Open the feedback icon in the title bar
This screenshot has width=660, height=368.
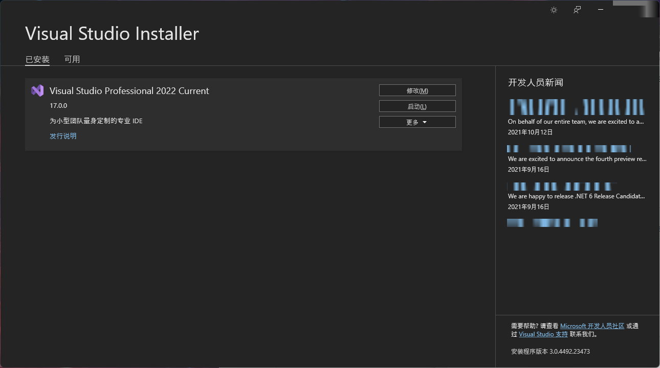point(577,10)
